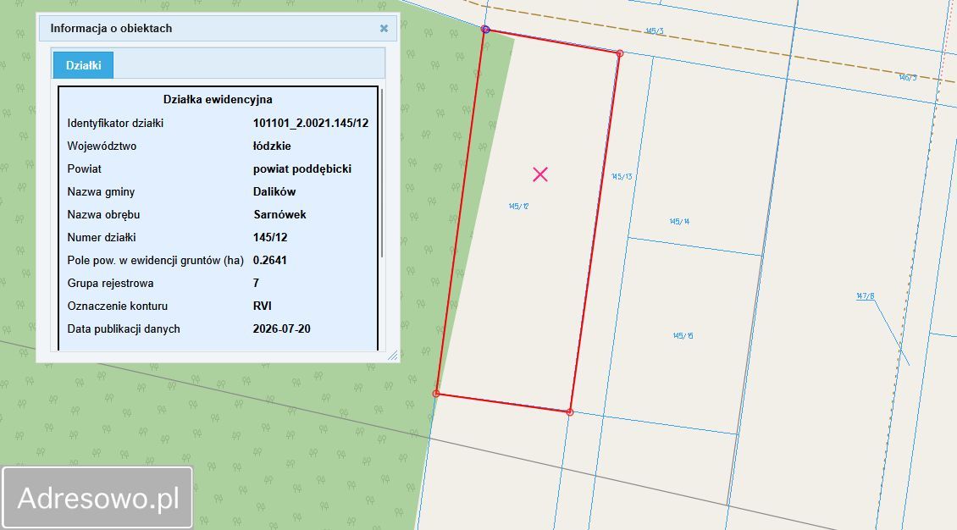Click the panel resize grip icon
The height and width of the screenshot is (530, 957).
tap(392, 356)
